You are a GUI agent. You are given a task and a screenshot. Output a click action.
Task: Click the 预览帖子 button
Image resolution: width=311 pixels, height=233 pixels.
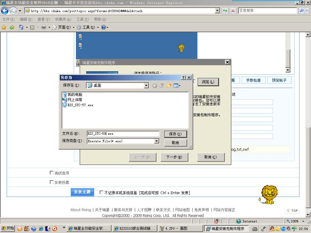tap(279, 80)
